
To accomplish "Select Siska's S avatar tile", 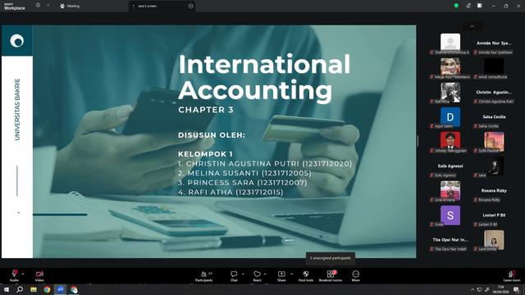I will pos(450,216).
